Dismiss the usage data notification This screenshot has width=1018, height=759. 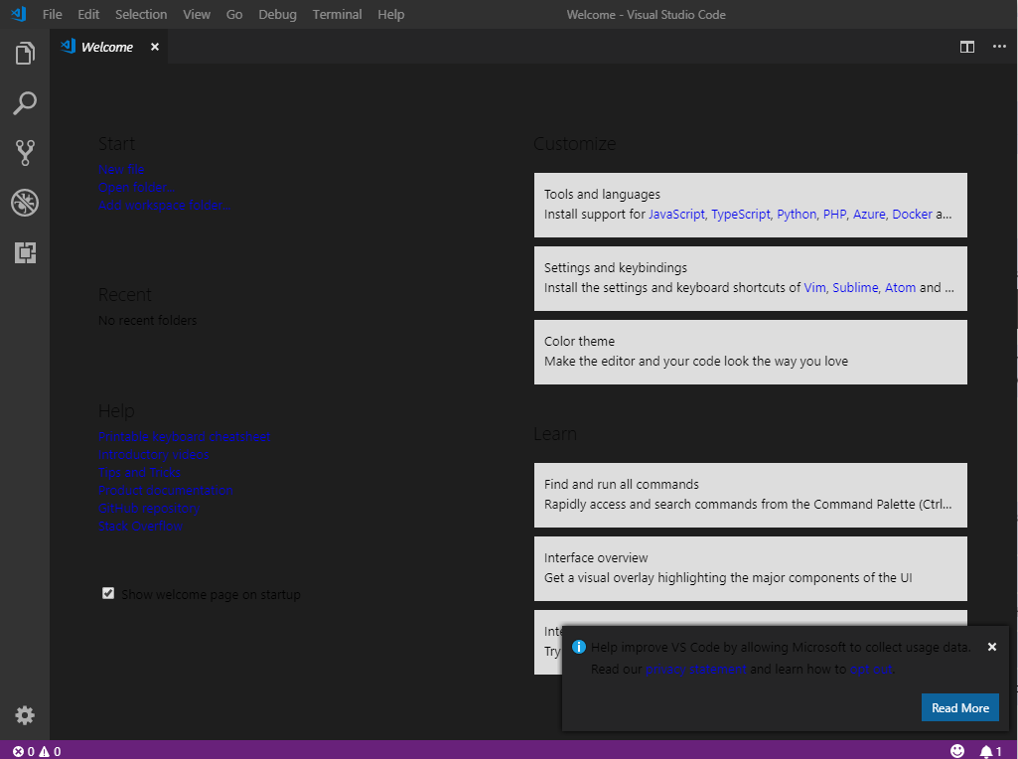991,647
